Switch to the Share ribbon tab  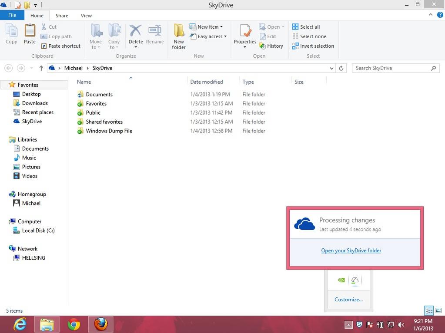click(x=62, y=16)
